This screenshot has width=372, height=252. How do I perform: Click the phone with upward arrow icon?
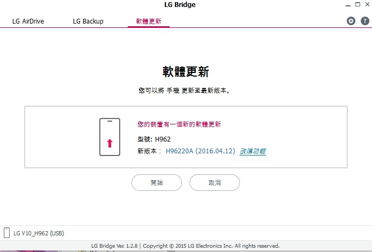[110, 137]
